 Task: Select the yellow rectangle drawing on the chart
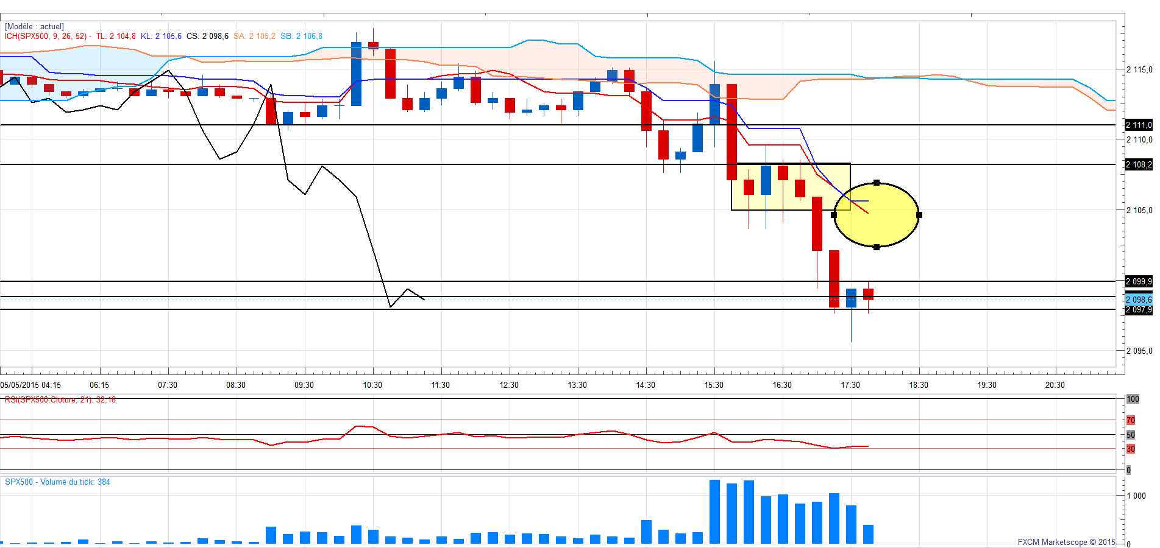[x=791, y=187]
